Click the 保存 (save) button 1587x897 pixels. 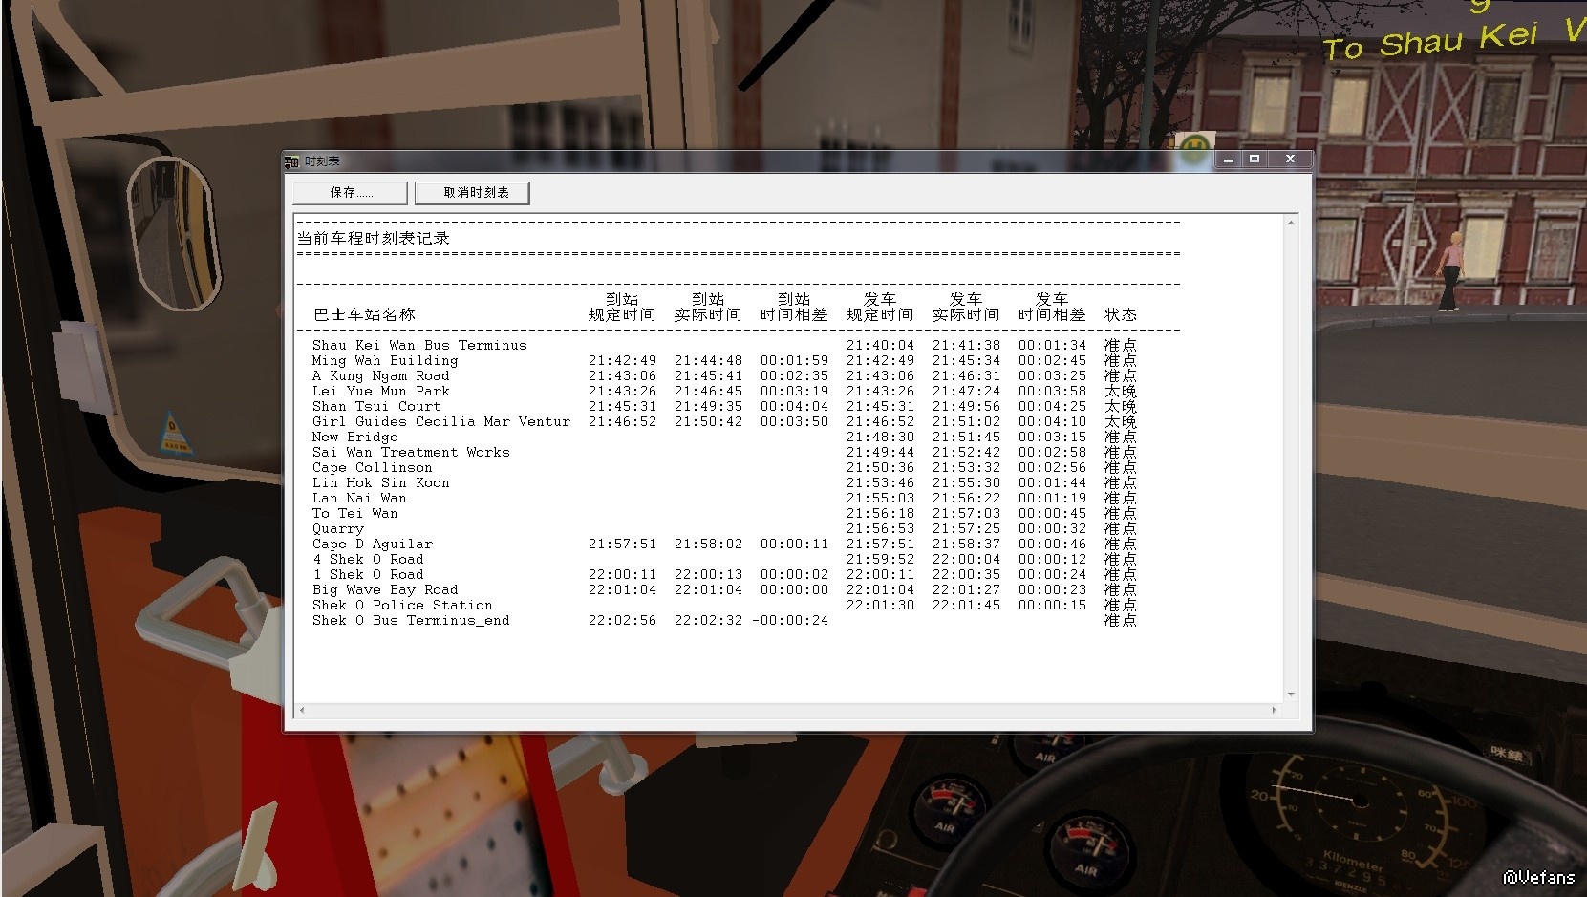click(x=351, y=193)
